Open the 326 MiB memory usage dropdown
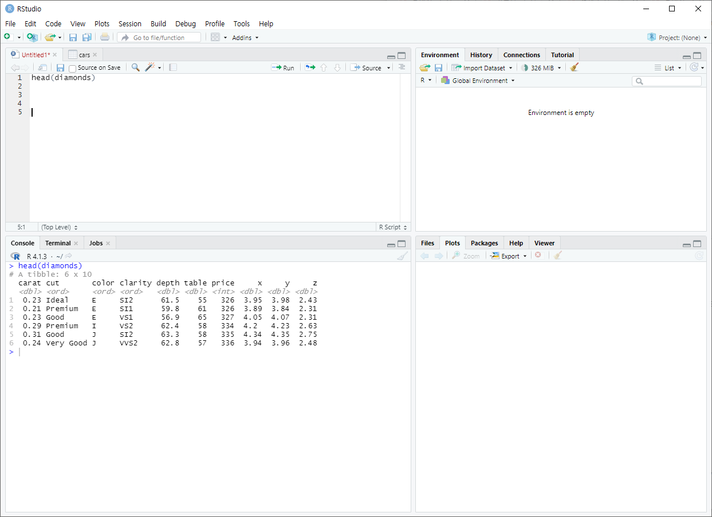 click(541, 67)
